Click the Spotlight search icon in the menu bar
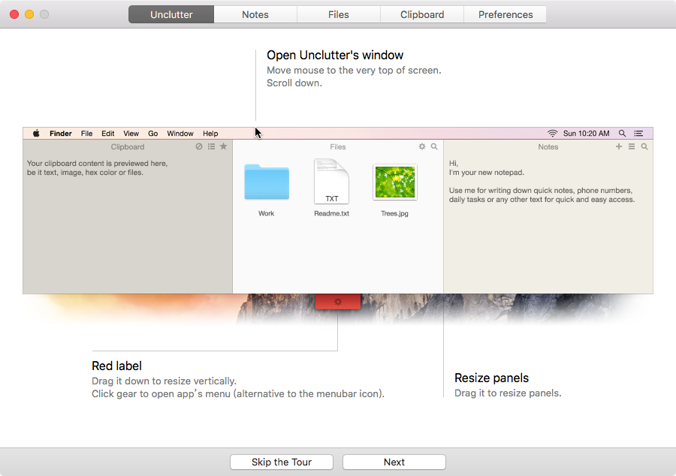676x476 pixels. click(x=622, y=134)
